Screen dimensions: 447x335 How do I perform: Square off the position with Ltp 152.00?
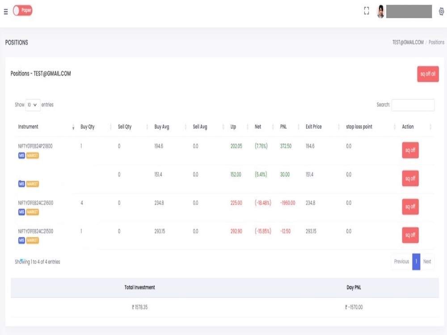410,178
